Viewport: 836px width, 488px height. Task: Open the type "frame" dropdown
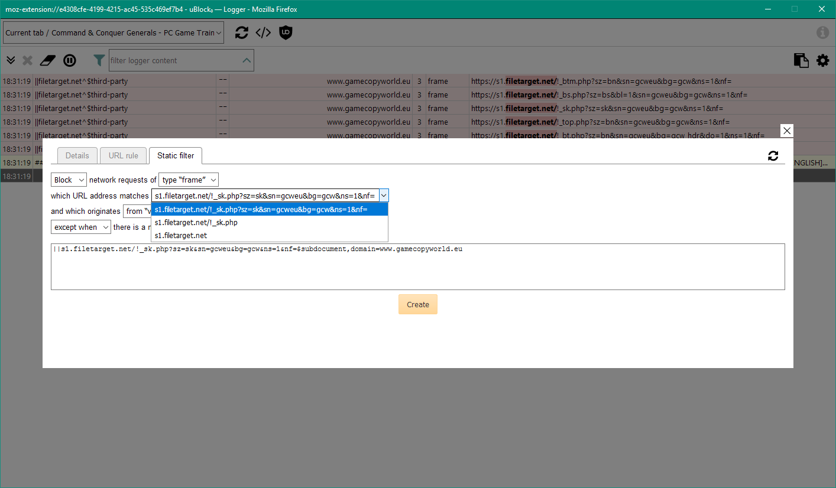(189, 180)
